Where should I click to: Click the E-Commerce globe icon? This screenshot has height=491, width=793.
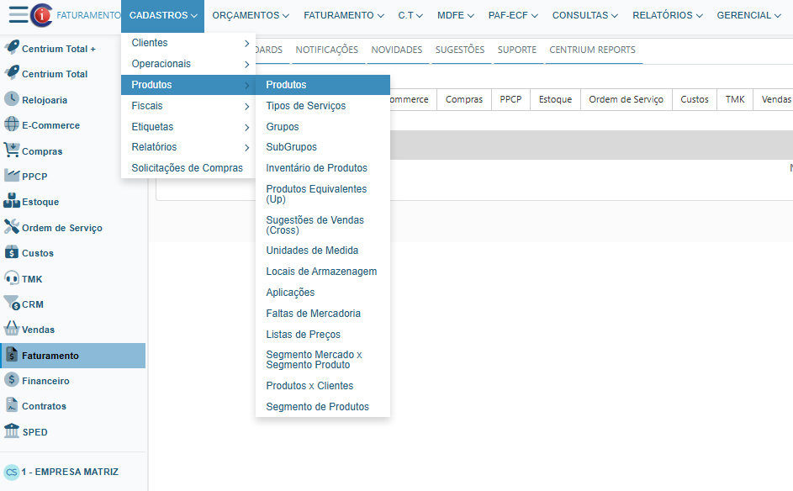point(12,125)
